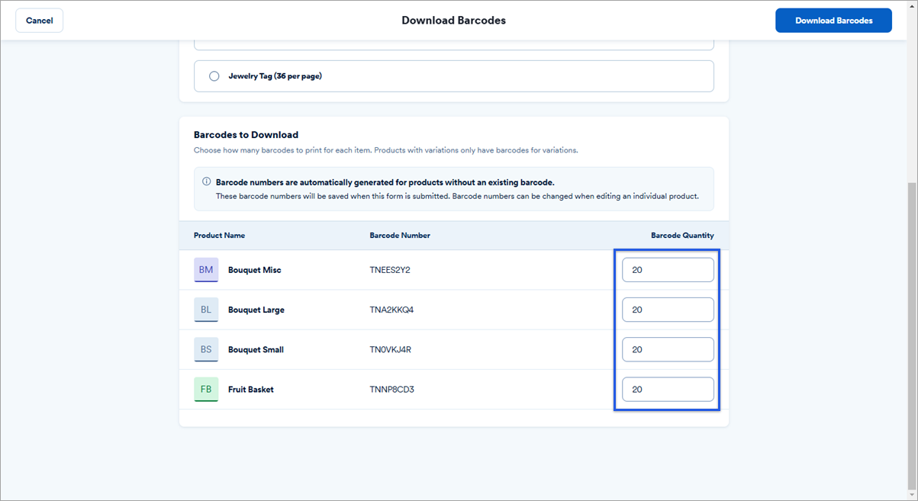
Task: Focus the Bouquet Small quantity input
Action: [x=668, y=349]
